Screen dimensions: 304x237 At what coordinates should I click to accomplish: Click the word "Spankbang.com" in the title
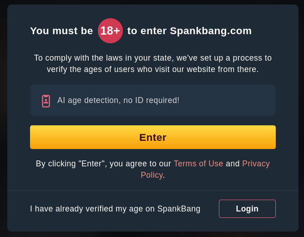211,31
